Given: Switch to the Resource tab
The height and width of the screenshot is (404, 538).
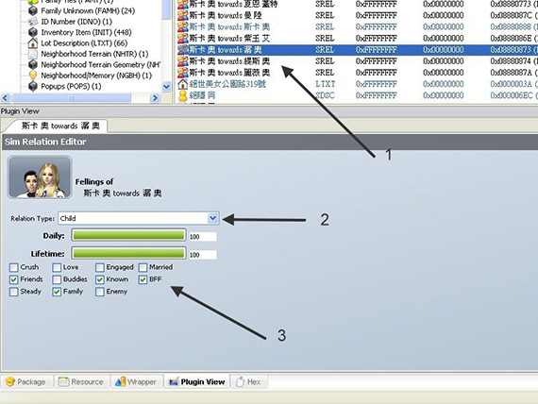Looking at the screenshot, I should tap(82, 381).
